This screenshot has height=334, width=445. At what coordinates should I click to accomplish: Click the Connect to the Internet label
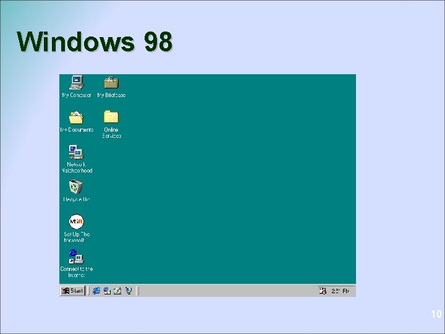point(77,272)
